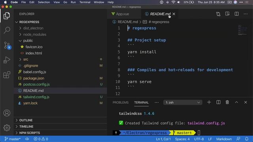Click README.md in breadcrumb
The image size is (253, 142).
tap(128, 22)
